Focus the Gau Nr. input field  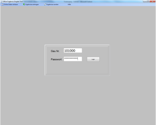click(73, 51)
